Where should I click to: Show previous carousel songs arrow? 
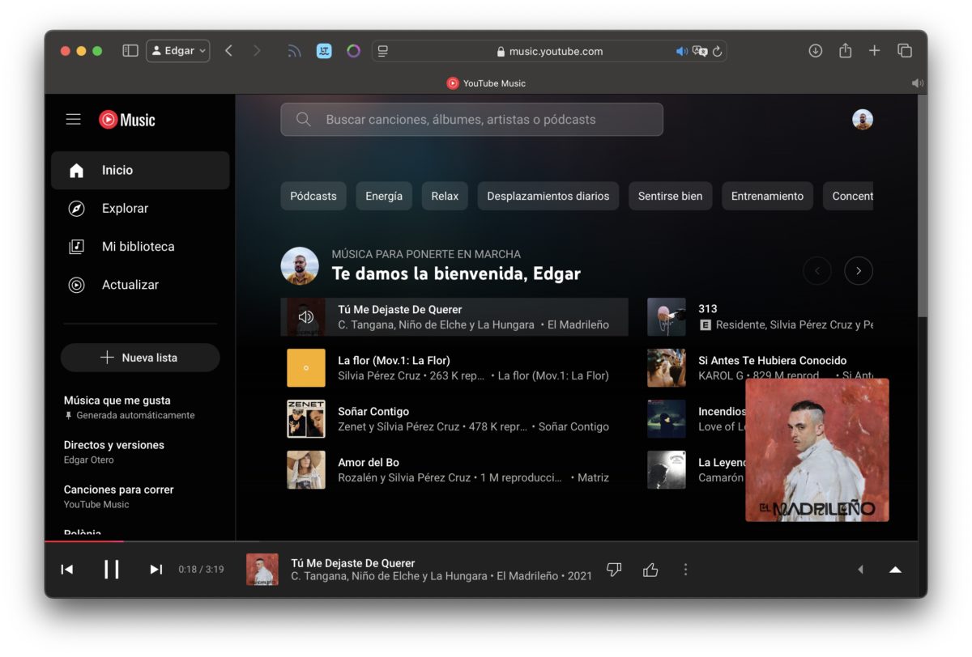(x=817, y=271)
